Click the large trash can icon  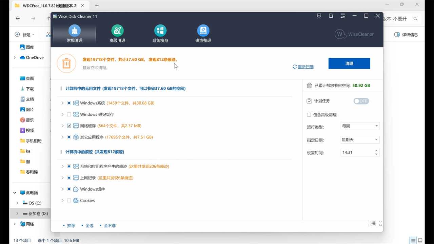point(66,63)
